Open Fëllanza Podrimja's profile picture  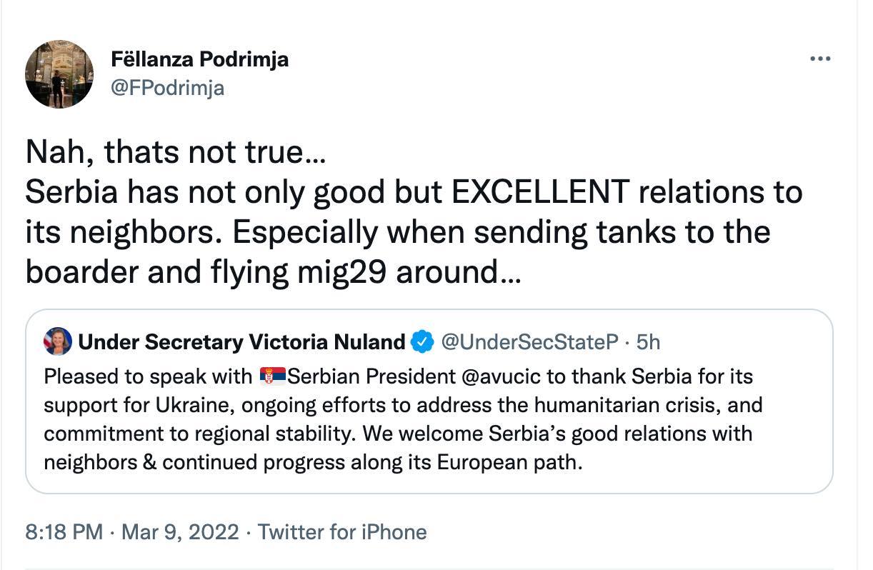click(59, 74)
